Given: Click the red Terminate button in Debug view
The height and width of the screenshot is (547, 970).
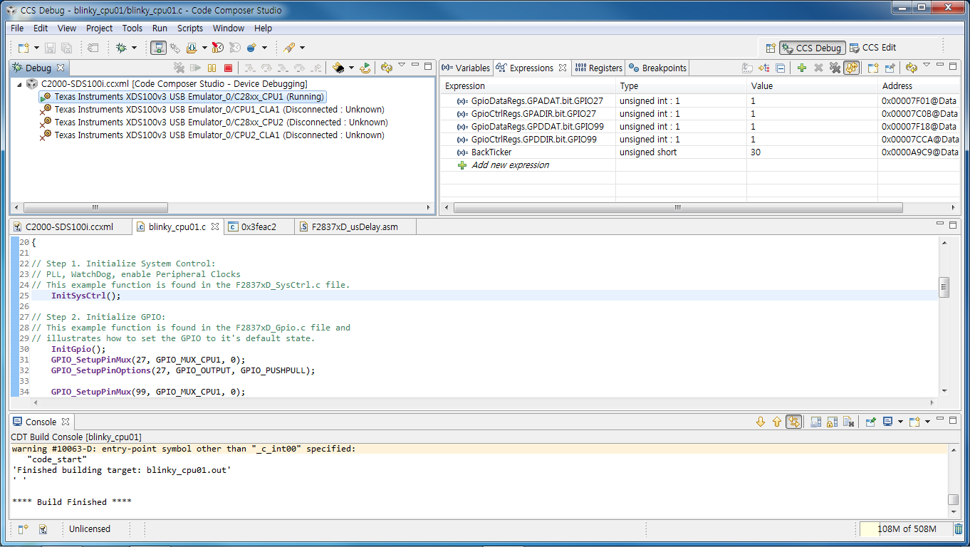Looking at the screenshot, I should 229,68.
